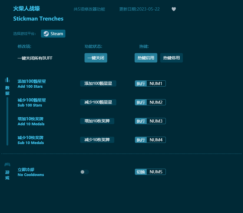This screenshot has width=243, height=213.
Task: Select the bar chart icon above 数据
Action: point(7,80)
